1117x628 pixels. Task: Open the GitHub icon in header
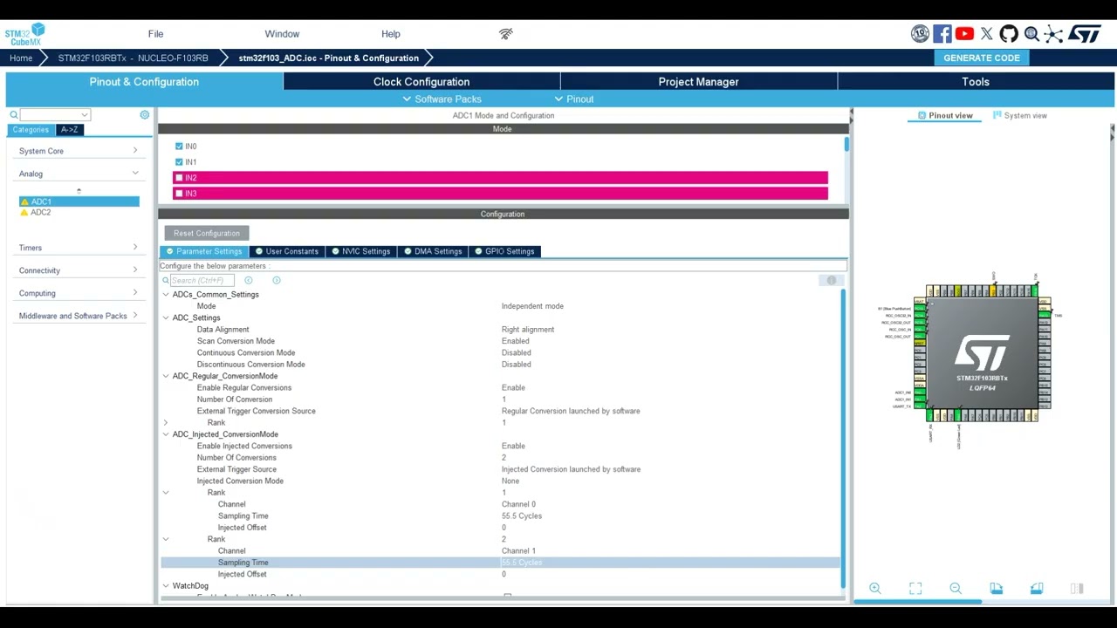[x=1009, y=34]
